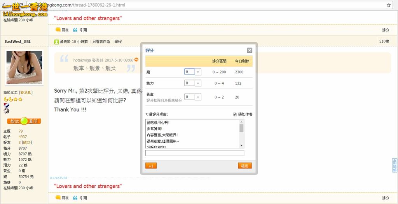
Task: Close the 評分 rating dialog
Action: (x=250, y=50)
